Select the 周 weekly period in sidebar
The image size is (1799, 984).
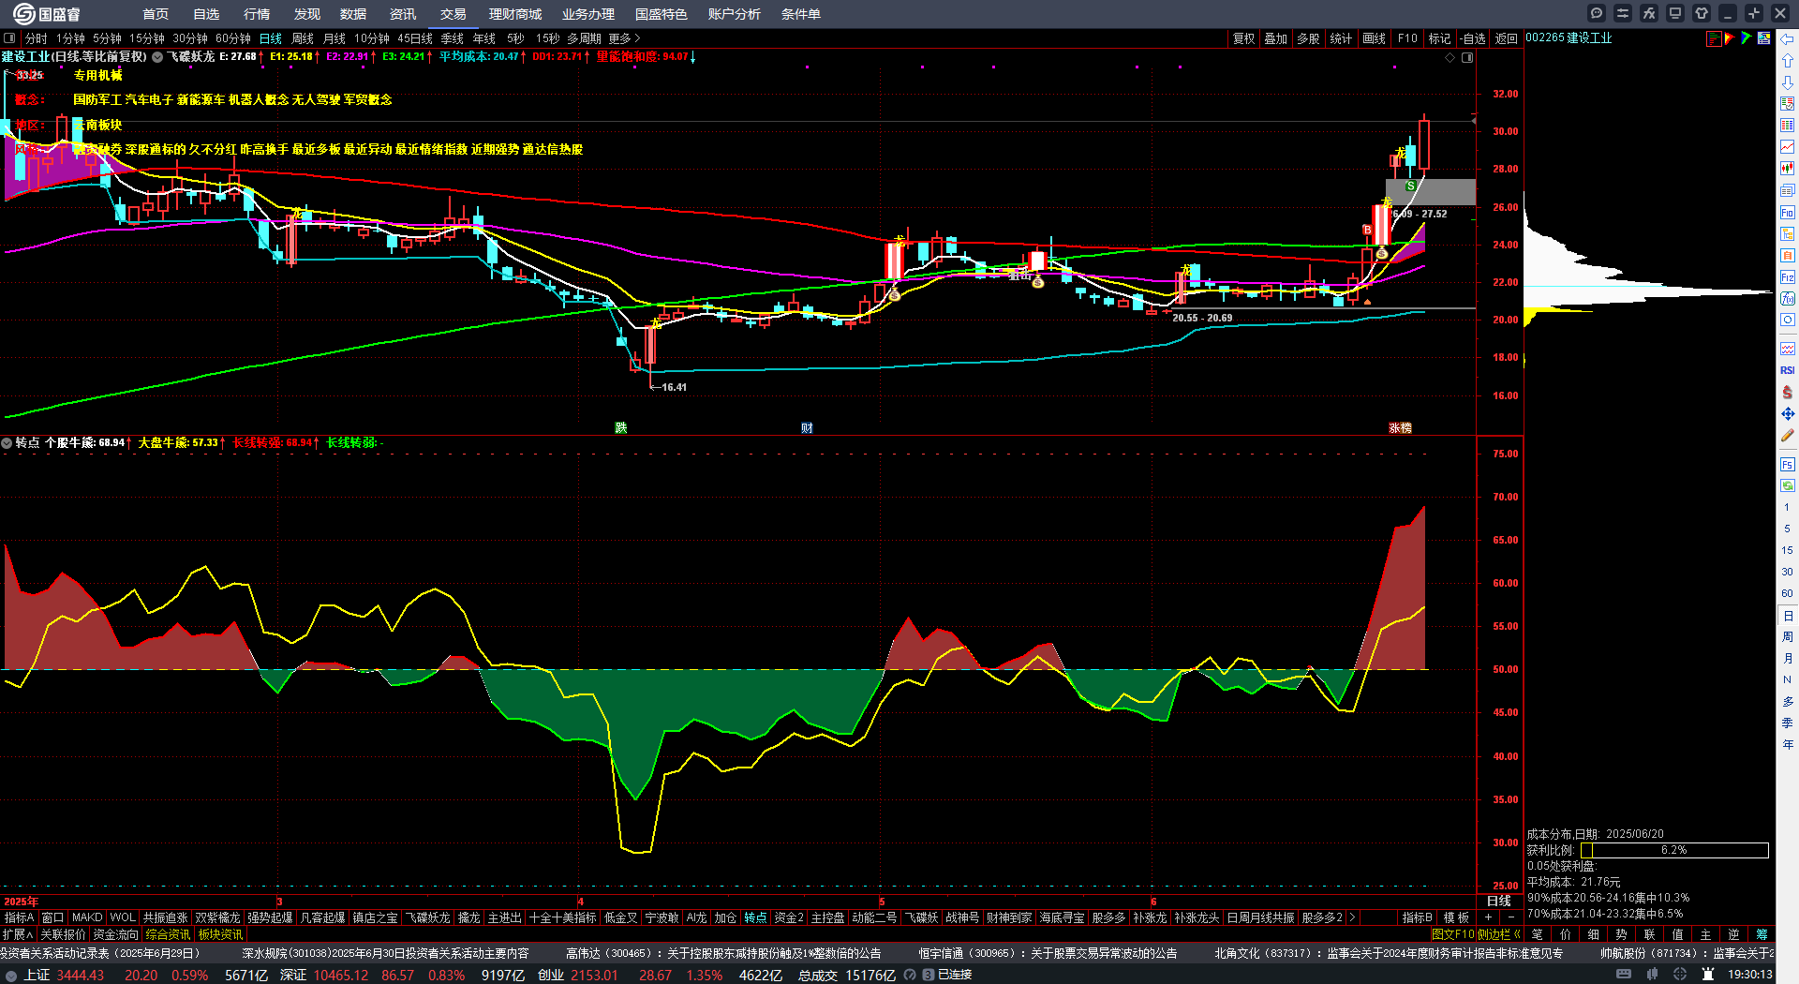[1788, 637]
